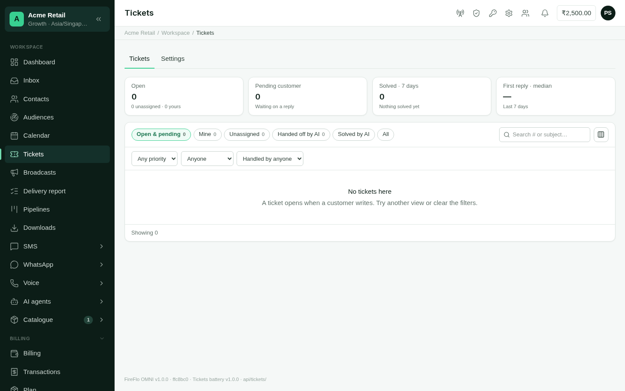This screenshot has width=625, height=391.
Task: Click the AI agents robot icon
Action: [14, 302]
